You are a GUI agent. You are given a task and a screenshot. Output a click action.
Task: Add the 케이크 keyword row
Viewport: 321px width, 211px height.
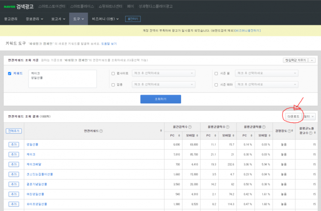coord(14,155)
